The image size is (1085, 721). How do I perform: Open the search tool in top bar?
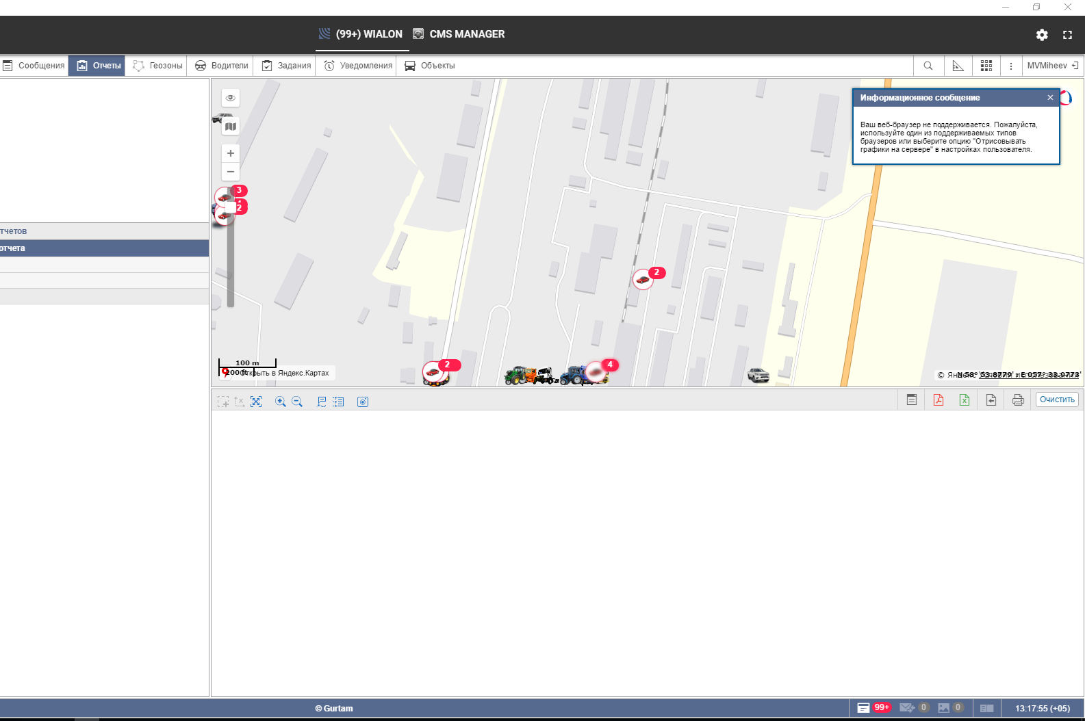tap(928, 66)
